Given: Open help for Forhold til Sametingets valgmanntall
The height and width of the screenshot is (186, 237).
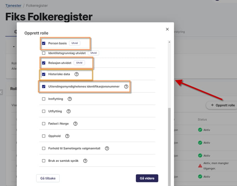Looking at the screenshot, I should [107, 149].
